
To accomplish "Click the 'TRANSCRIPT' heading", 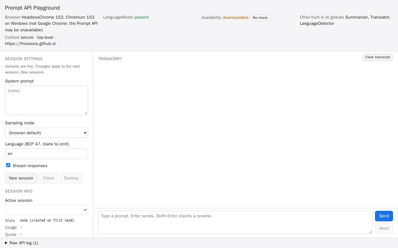I will 110,59.
